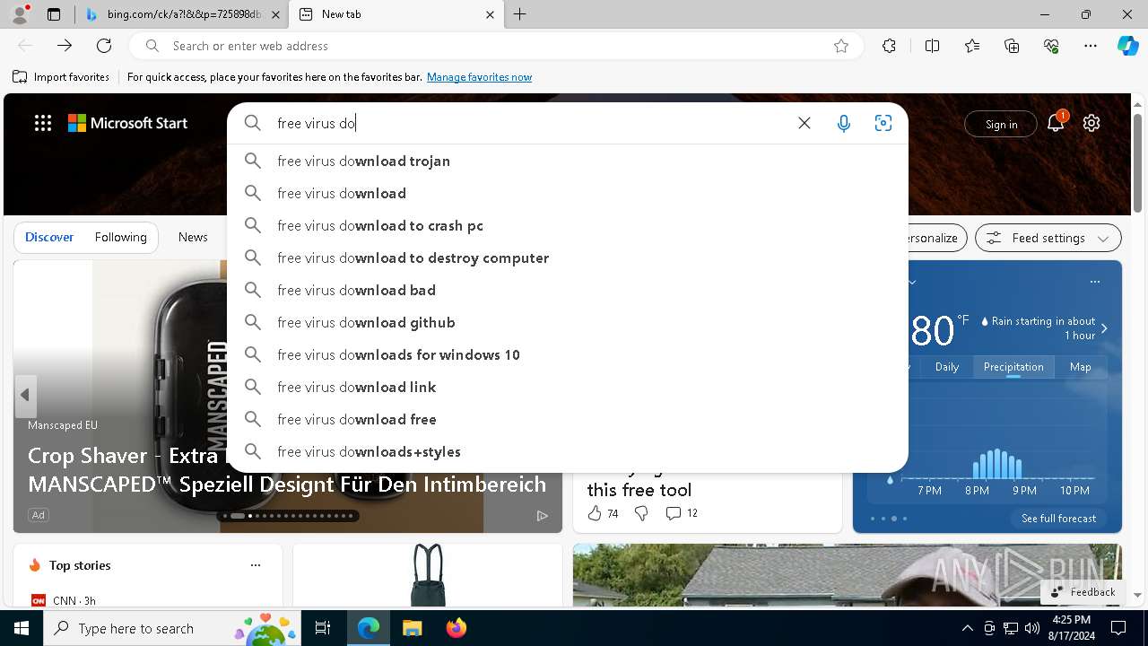Switch weather view to Precipitation tab
This screenshot has width=1148, height=646.
click(1013, 367)
